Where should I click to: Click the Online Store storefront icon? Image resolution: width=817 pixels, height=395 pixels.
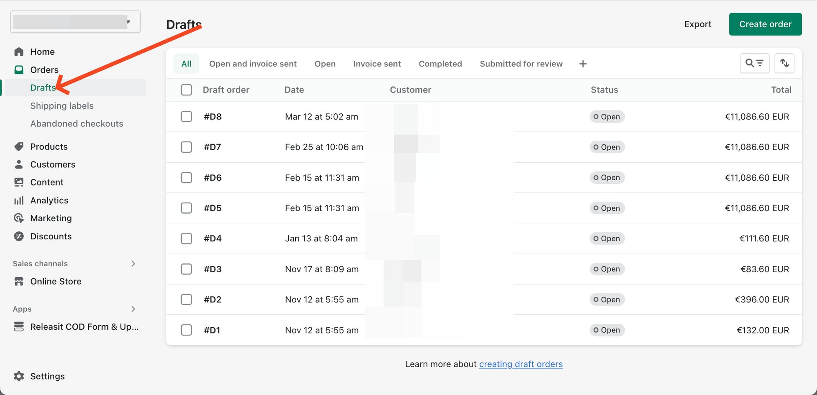(x=19, y=281)
